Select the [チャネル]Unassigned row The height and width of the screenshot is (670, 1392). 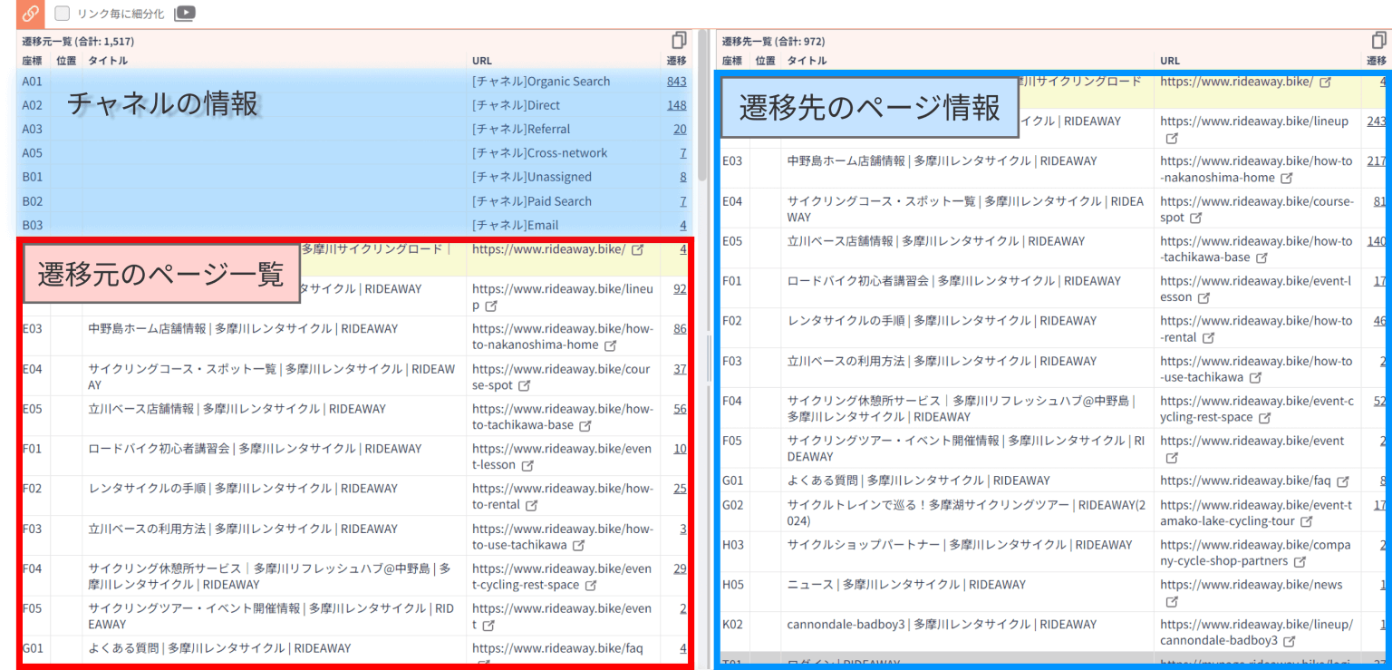354,177
